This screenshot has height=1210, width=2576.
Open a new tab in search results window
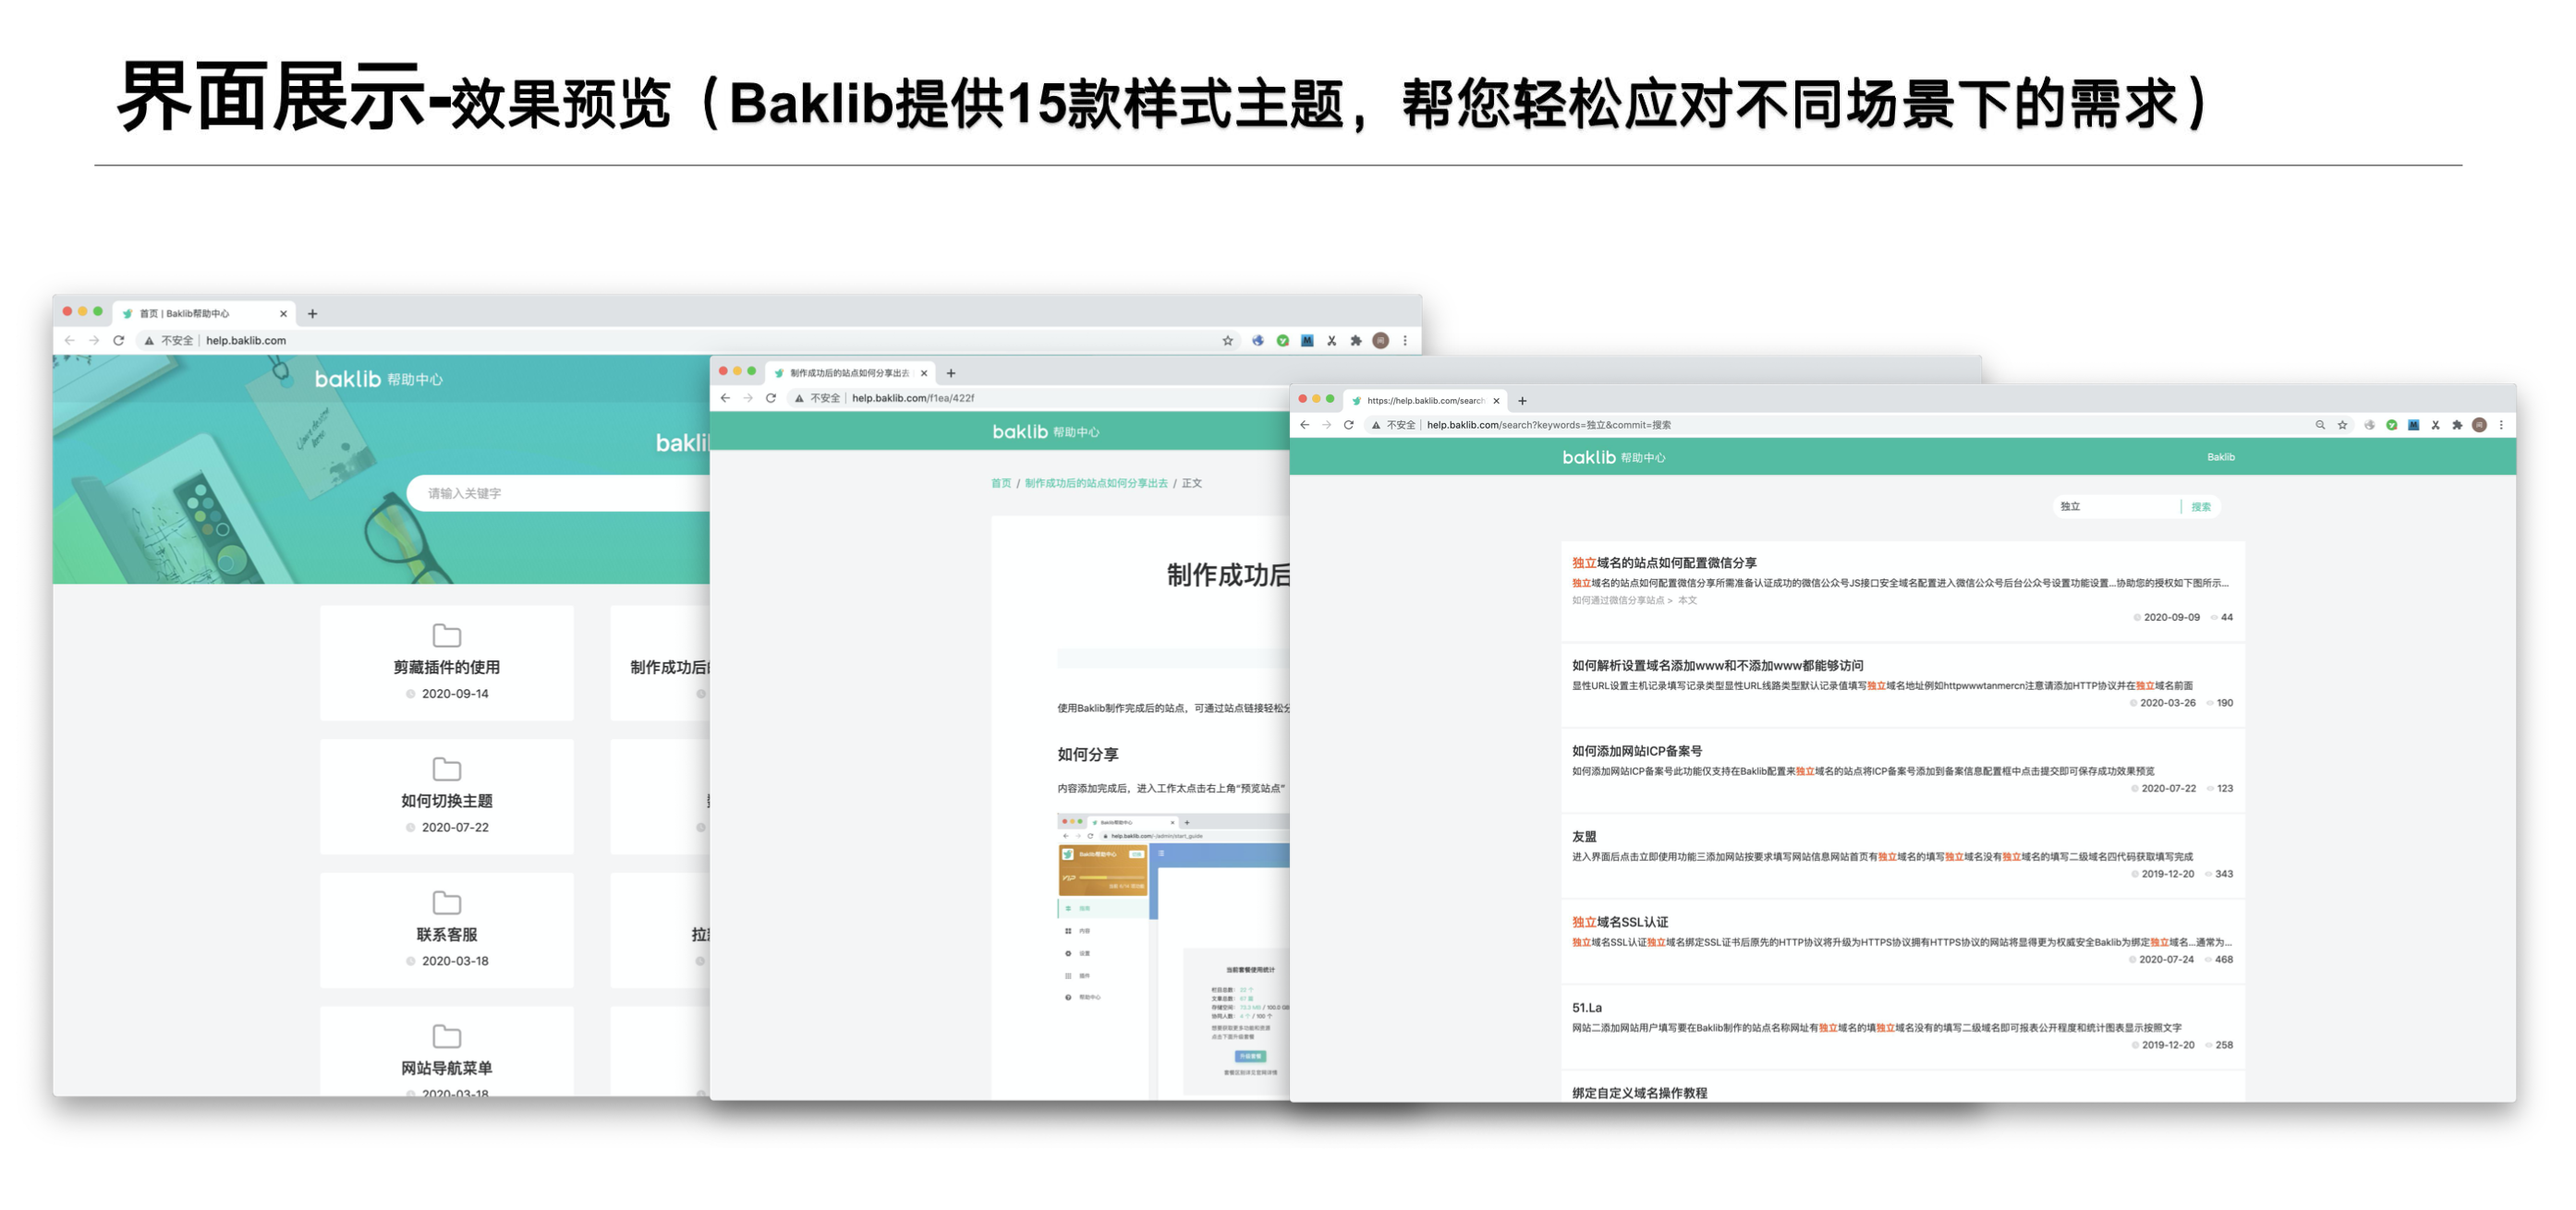point(1522,401)
